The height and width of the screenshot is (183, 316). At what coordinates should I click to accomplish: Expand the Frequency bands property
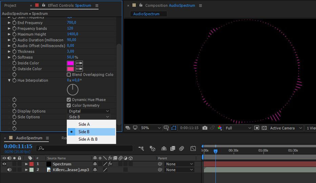pyautogui.click(x=9, y=28)
